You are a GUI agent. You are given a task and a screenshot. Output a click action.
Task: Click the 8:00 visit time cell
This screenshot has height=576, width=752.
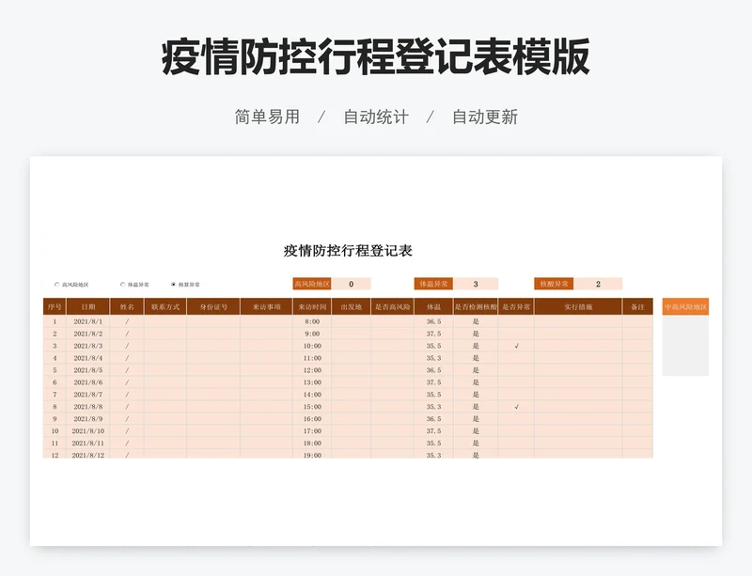pos(312,321)
